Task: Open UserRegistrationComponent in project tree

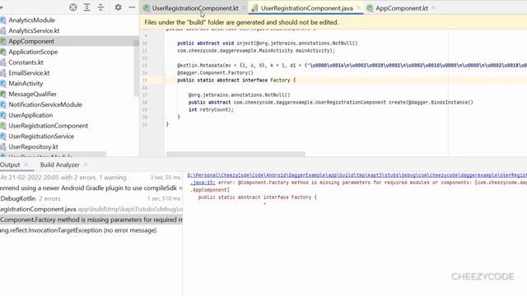Action: point(48,126)
